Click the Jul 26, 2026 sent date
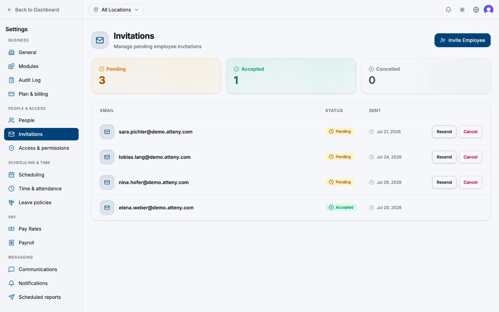The width and height of the screenshot is (499, 312). [389, 182]
